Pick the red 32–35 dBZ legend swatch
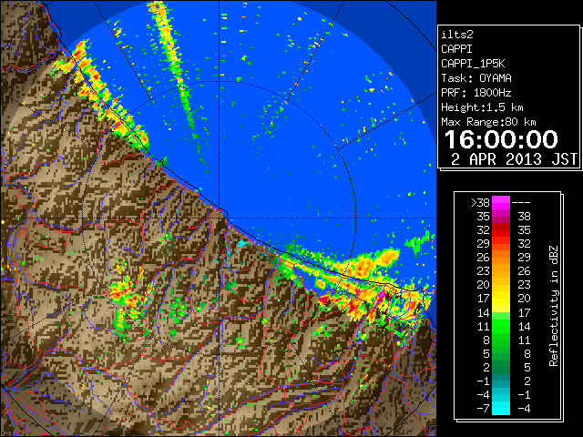This screenshot has width=583, height=437. coord(501,230)
